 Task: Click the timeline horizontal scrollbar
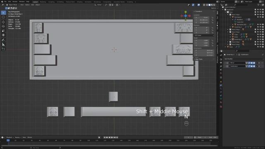(x=109, y=145)
